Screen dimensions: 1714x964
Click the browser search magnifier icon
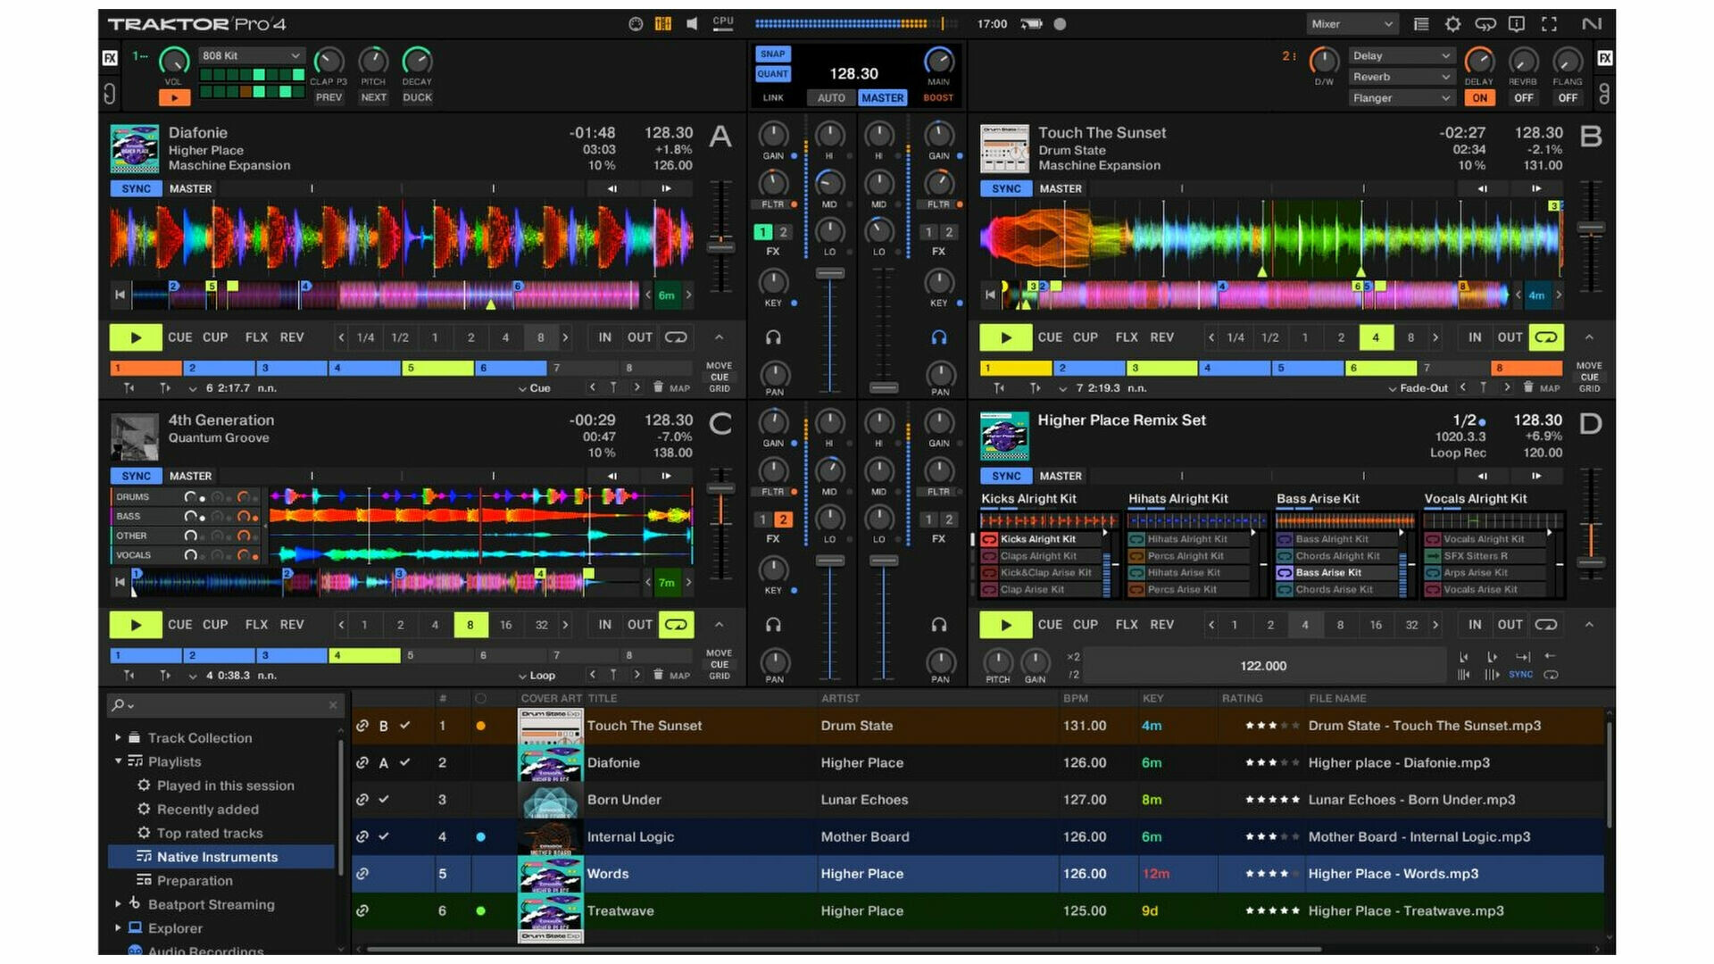(x=118, y=705)
